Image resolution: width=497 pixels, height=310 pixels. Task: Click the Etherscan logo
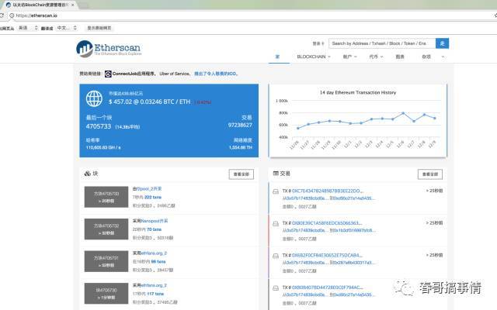pyautogui.click(x=109, y=49)
